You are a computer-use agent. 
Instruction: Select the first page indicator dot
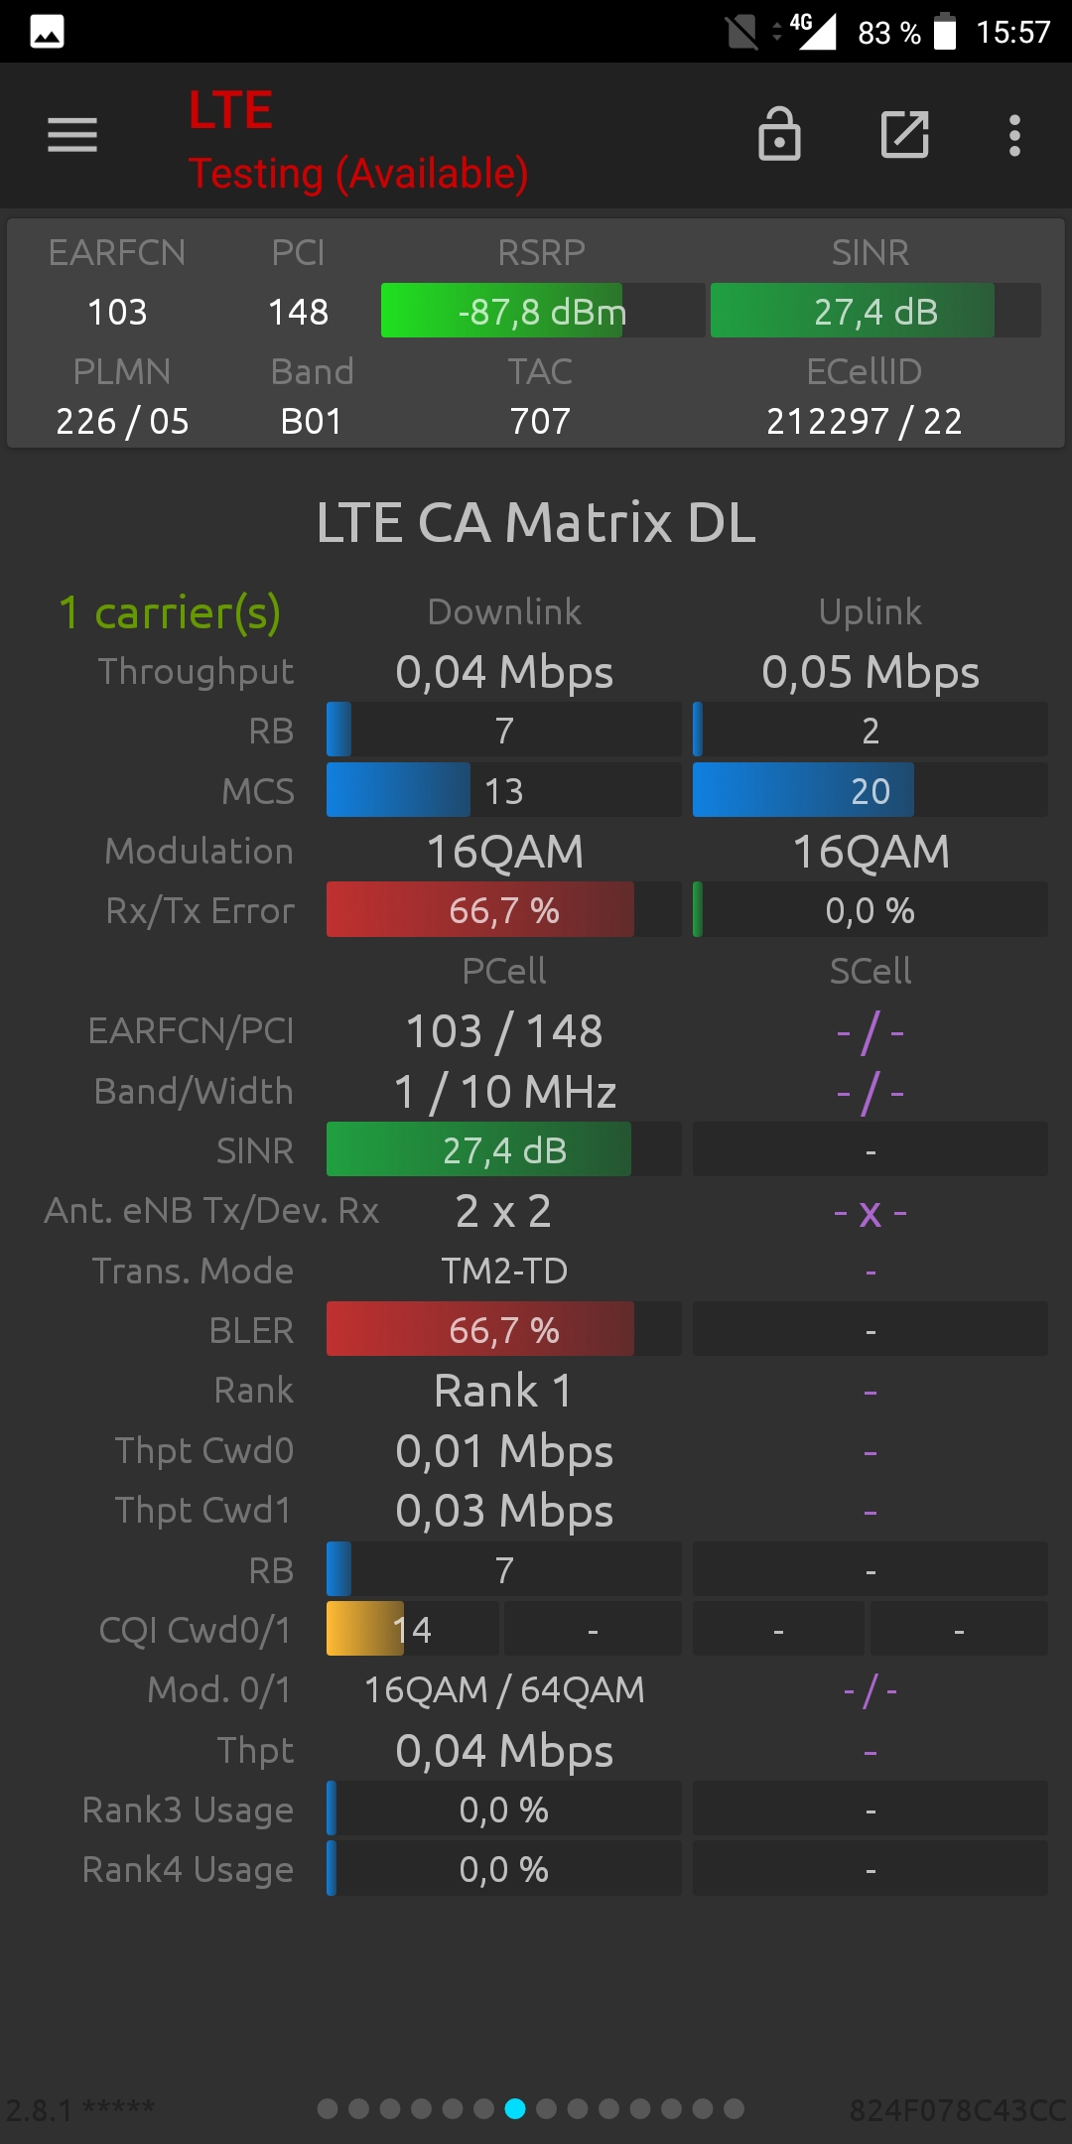pos(328,2108)
